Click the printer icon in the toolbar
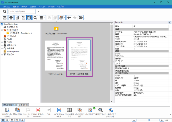 click(x=11, y=18)
